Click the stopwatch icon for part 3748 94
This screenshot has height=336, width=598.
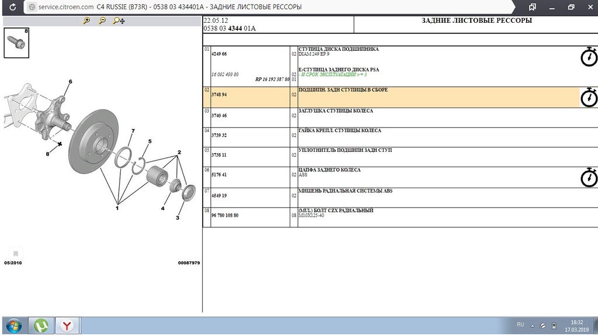(x=589, y=97)
